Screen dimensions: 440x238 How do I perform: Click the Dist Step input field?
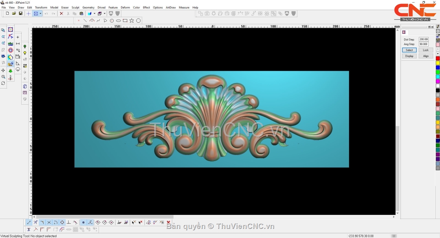pos(423,39)
